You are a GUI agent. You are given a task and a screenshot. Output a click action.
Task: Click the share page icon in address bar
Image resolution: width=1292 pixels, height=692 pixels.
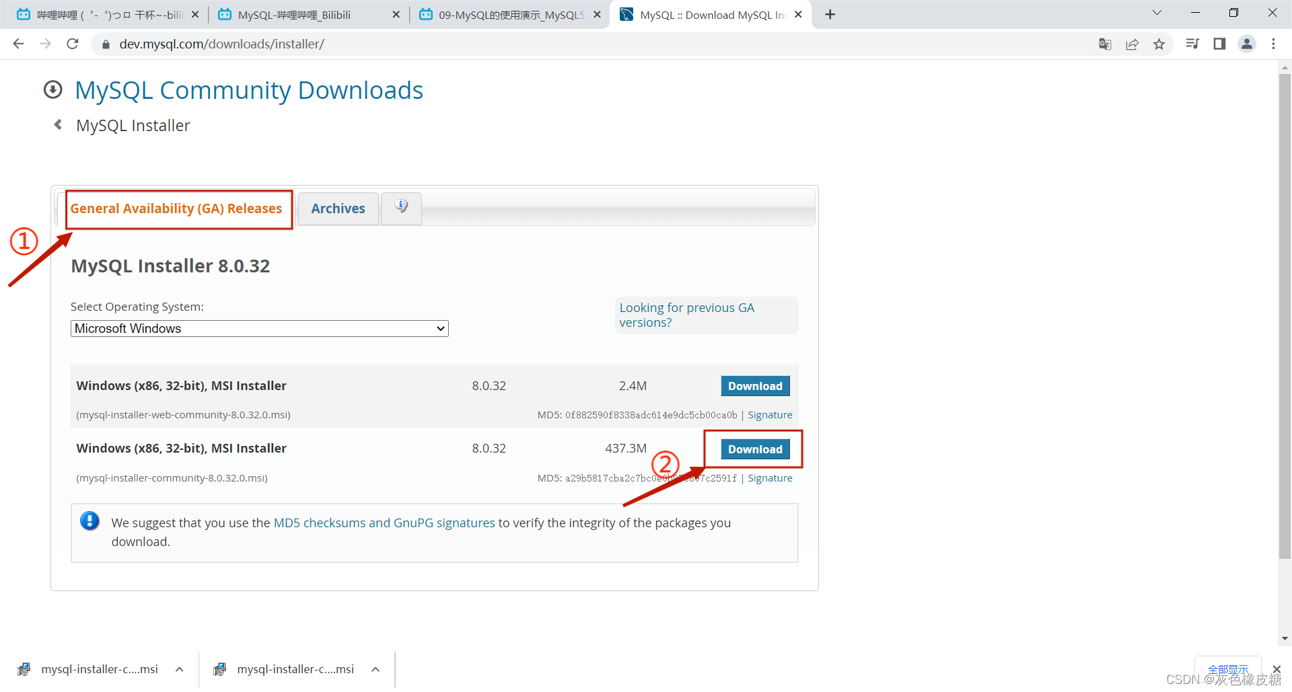click(1133, 44)
